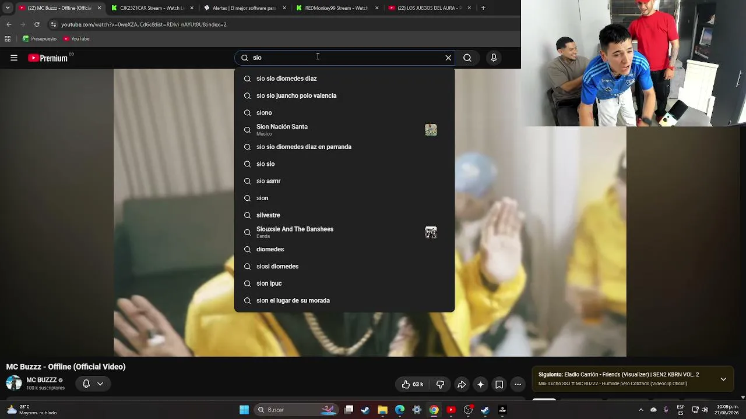Open the MC BUZZZ channel avatar
Image resolution: width=746 pixels, height=419 pixels.
(x=14, y=383)
